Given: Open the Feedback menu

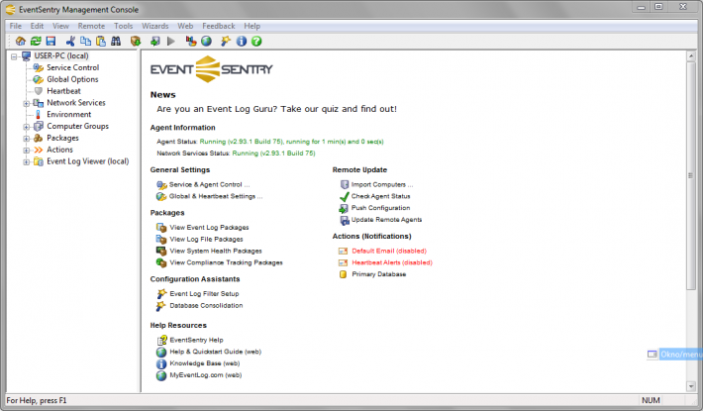Looking at the screenshot, I should [219, 26].
